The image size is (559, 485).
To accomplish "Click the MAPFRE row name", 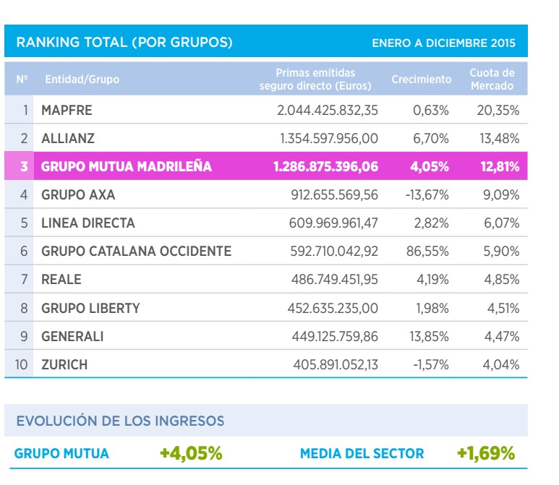I will pyautogui.click(x=67, y=111).
